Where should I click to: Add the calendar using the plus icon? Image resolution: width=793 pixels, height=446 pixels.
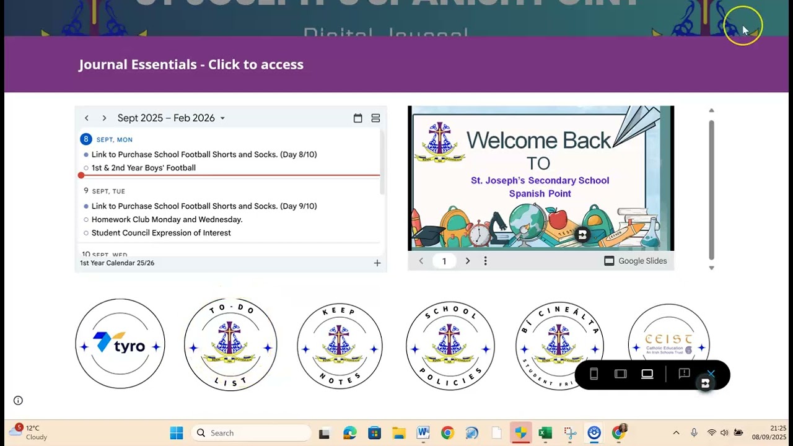tap(377, 263)
